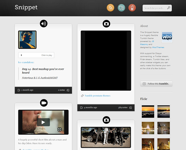Click the red mobile phone icon
Image resolution: width=186 pixels, height=150 pixels.
132,8
